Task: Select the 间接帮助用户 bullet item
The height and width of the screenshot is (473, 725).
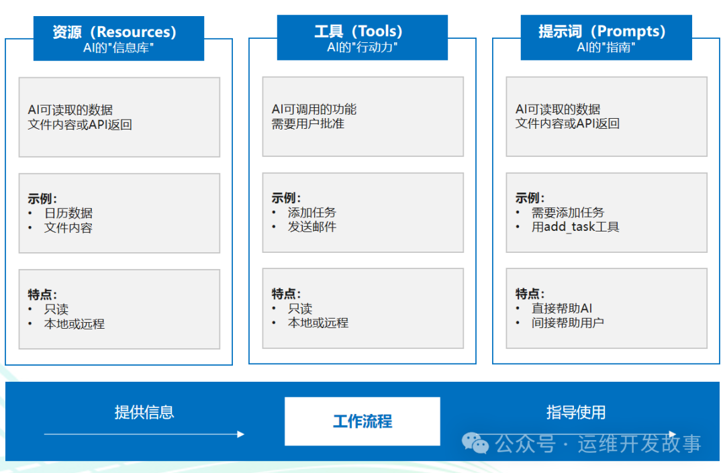Action: [568, 323]
